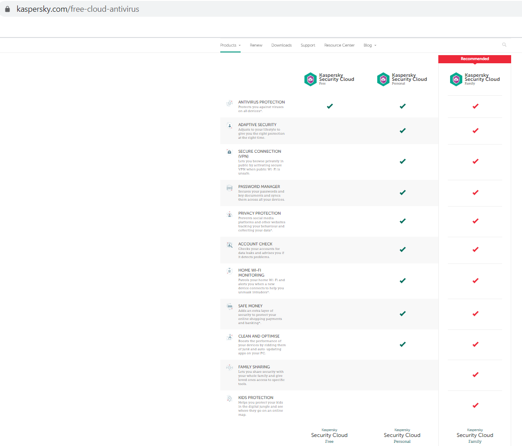
Task: Click the Kaspersky Security Cloud Family header title
Action: pos(482,79)
